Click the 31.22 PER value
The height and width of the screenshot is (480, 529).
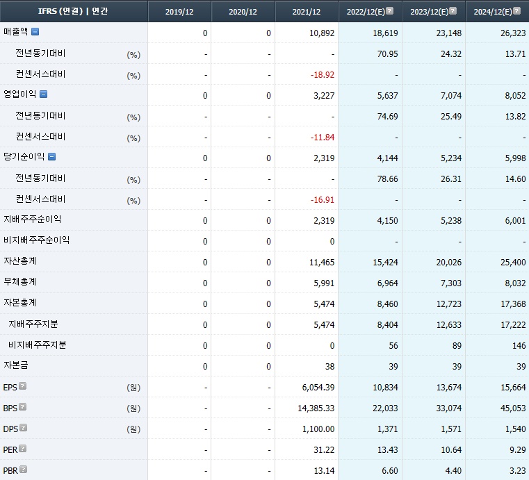(x=324, y=450)
